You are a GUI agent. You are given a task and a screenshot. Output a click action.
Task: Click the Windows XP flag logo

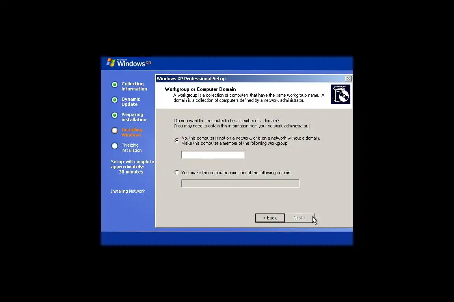111,63
